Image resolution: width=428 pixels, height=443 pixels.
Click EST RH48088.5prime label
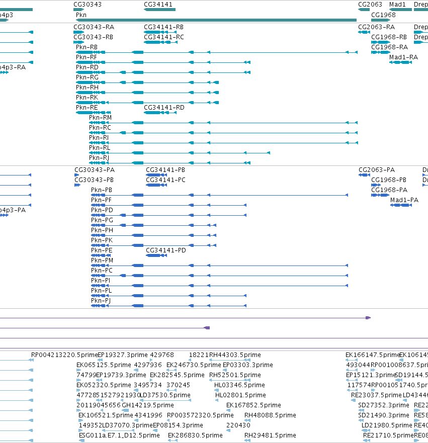271,415
